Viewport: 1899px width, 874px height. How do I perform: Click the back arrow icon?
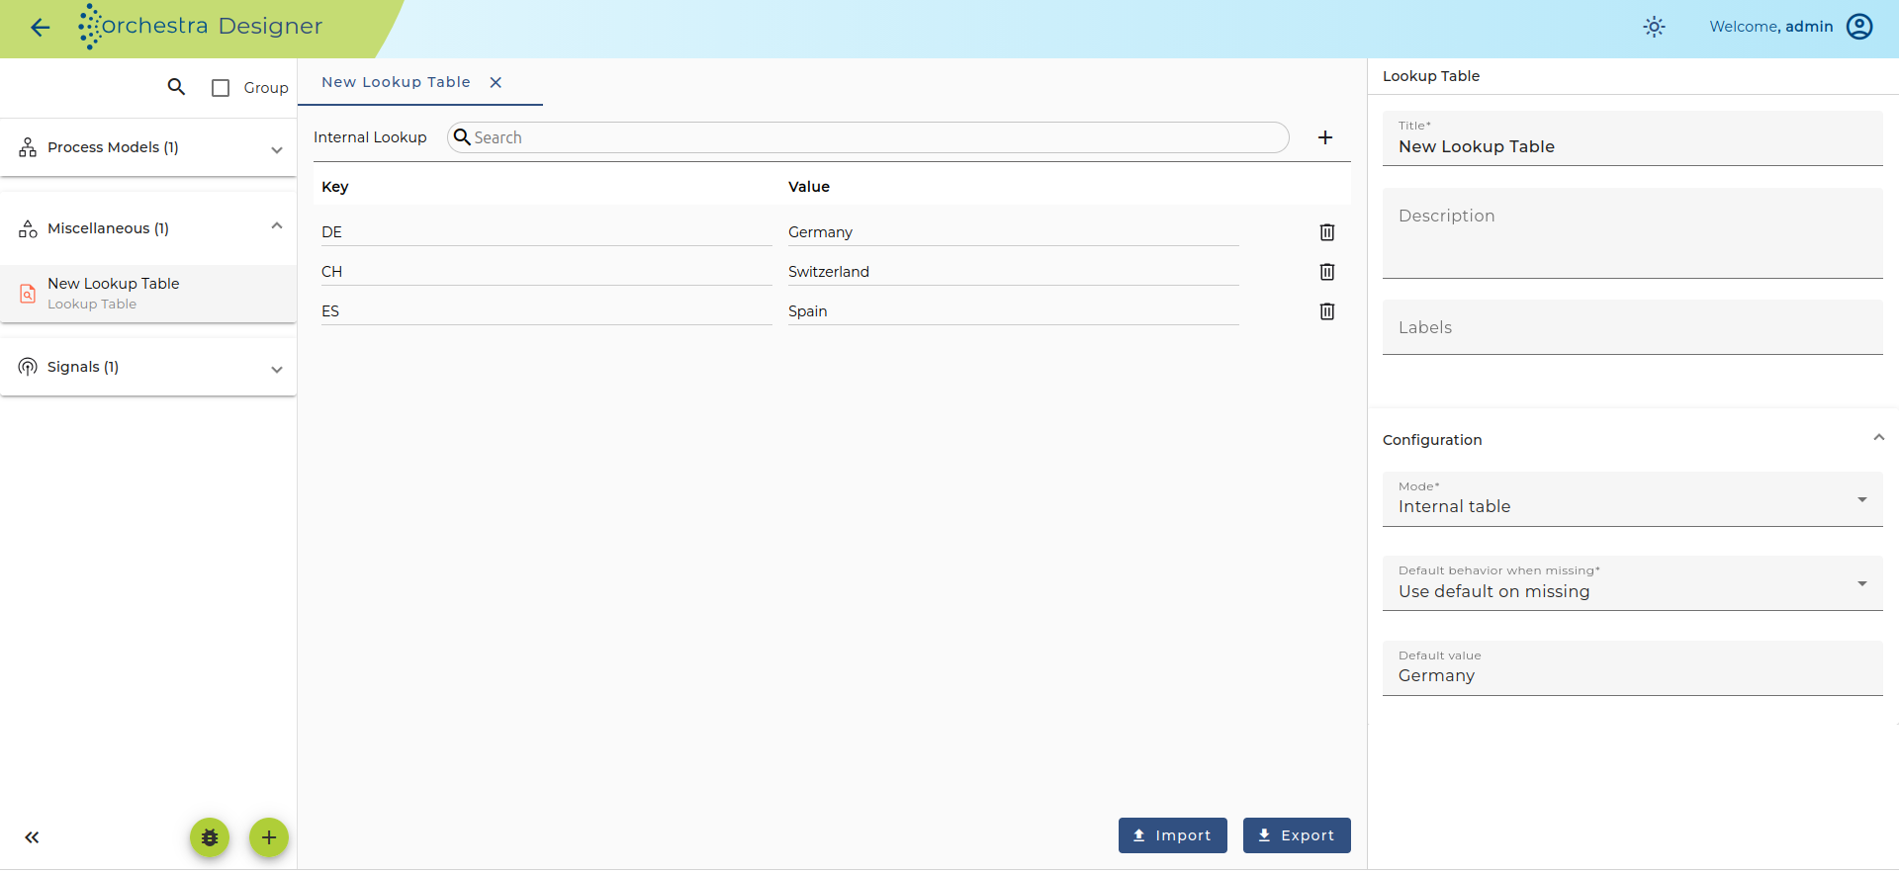[40, 28]
